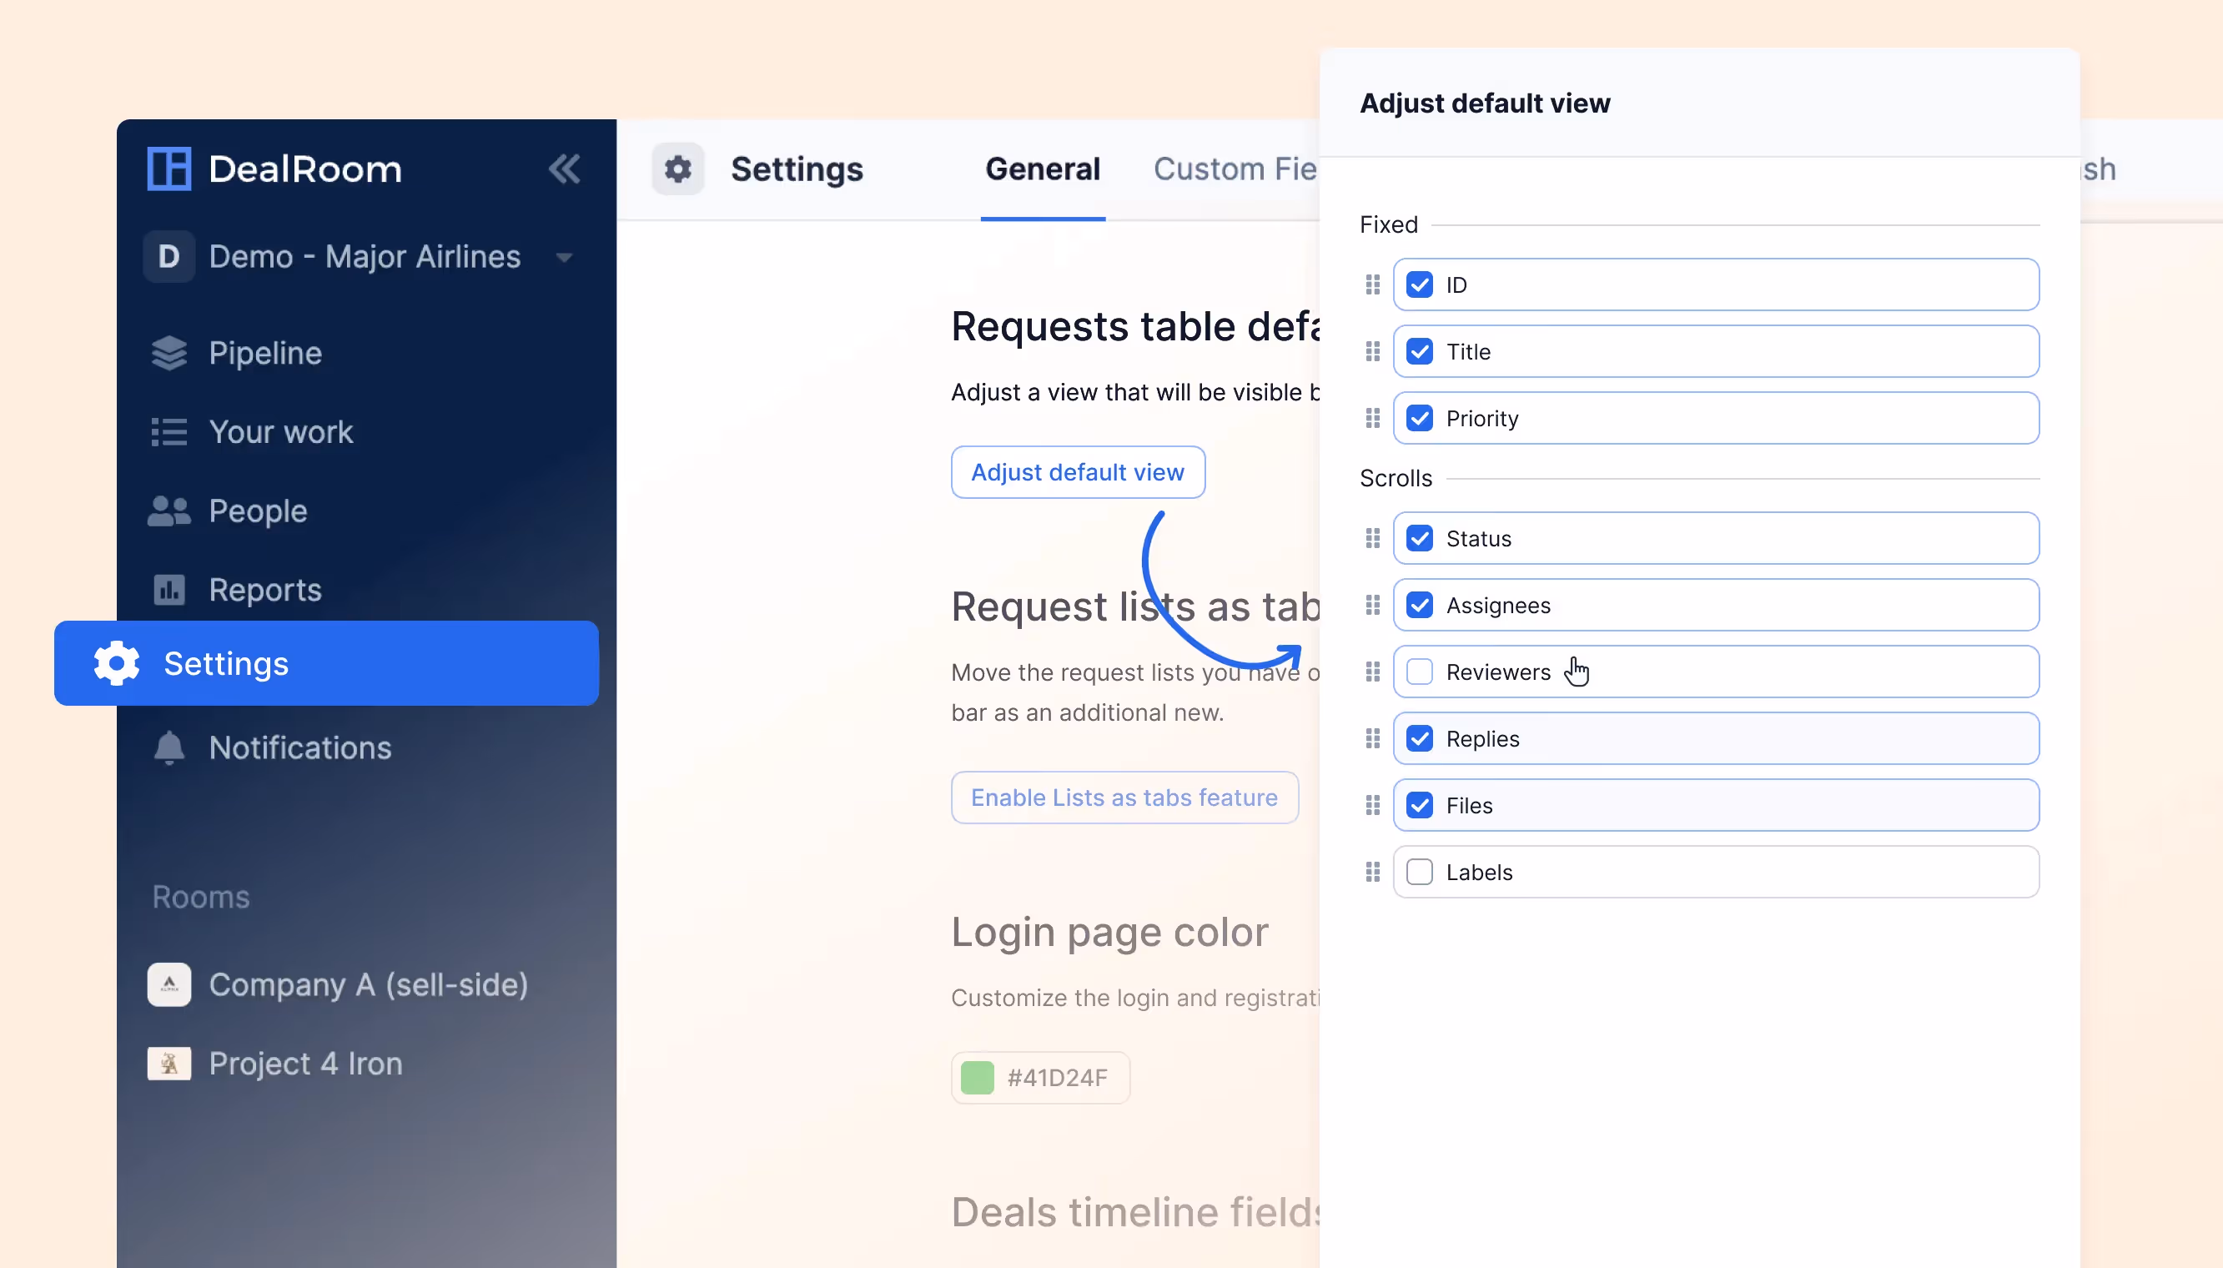This screenshot has height=1268, width=2223.
Task: Click Enable Lists as tabs feature
Action: point(1124,797)
